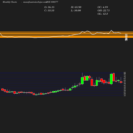Click the open value 'O: 56.15'
Viewport: 133px width, 133px height.
[x=49, y=7]
